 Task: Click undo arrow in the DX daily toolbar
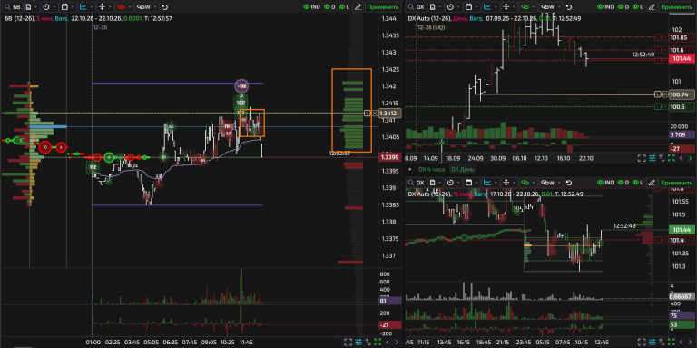(569, 7)
